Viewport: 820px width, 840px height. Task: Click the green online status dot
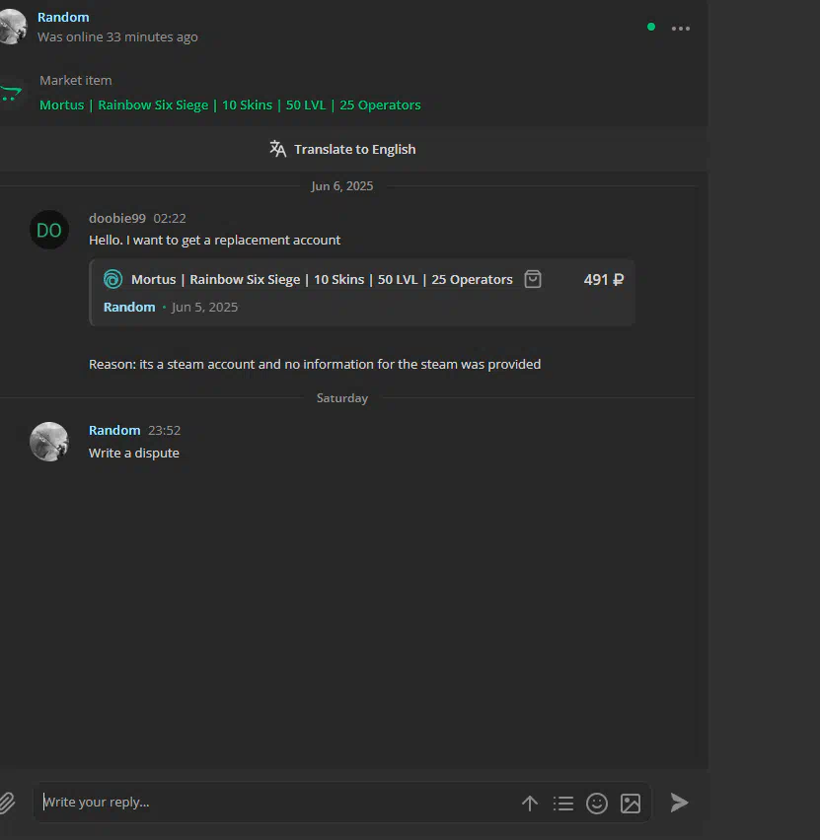coord(651,27)
